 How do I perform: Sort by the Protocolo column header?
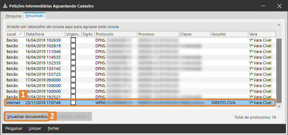pos(116,34)
